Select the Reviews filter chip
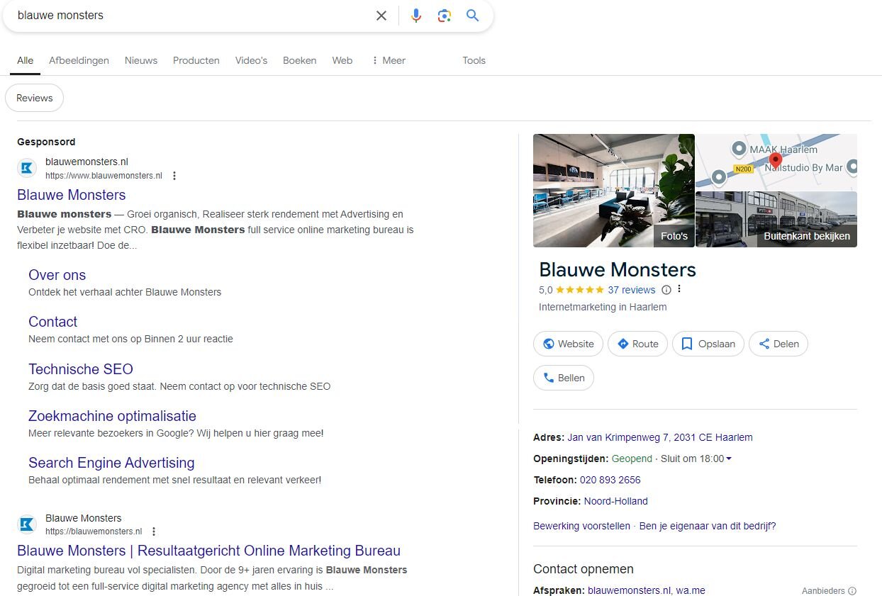This screenshot has width=882, height=596. pyautogui.click(x=34, y=99)
